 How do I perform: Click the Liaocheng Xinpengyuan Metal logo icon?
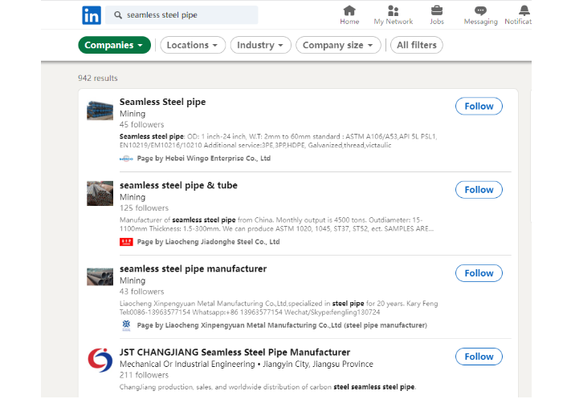(x=126, y=325)
